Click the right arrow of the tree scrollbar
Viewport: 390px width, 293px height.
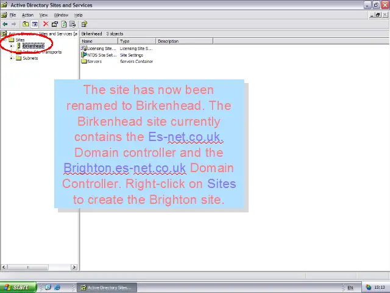tap(74, 267)
